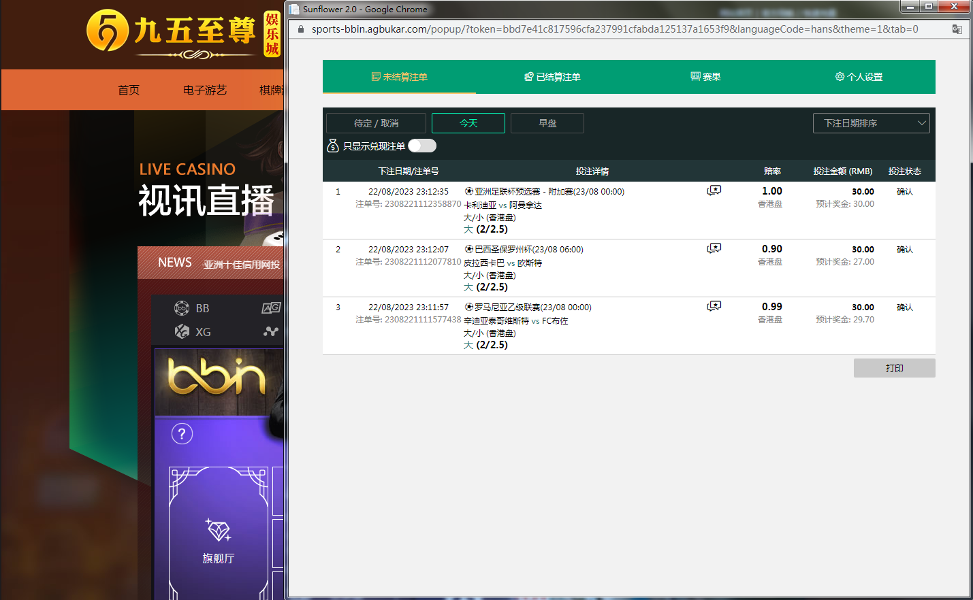Image resolution: width=973 pixels, height=600 pixels.
Task: Click the translate page icon in address bar
Action: pyautogui.click(x=957, y=29)
